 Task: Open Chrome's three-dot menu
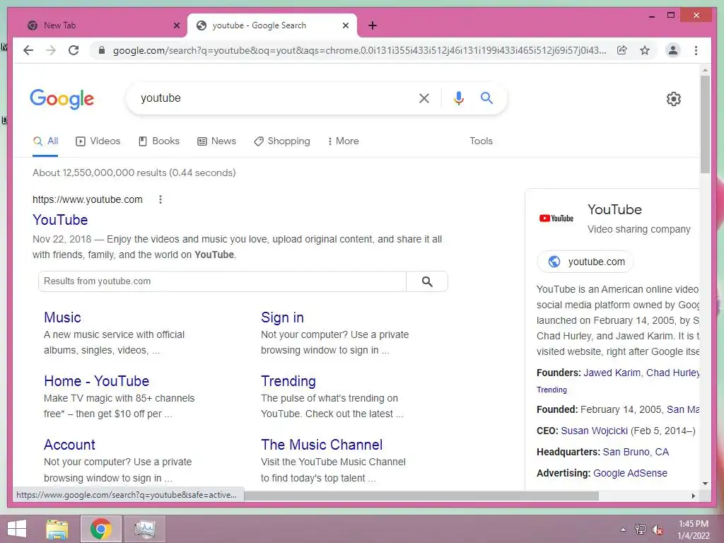pos(696,50)
